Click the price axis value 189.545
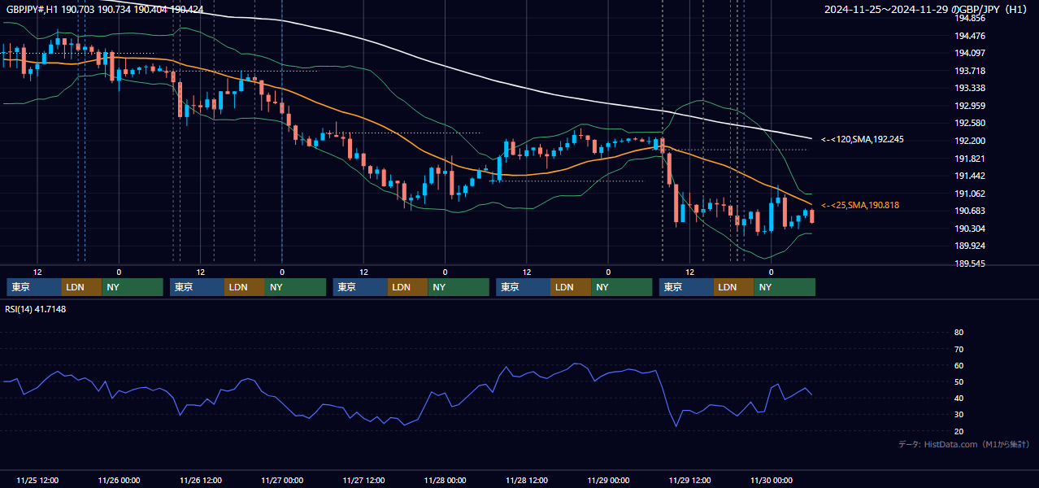 coord(970,264)
